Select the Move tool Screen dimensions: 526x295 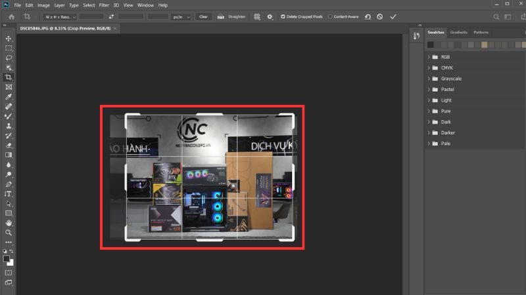[9, 39]
